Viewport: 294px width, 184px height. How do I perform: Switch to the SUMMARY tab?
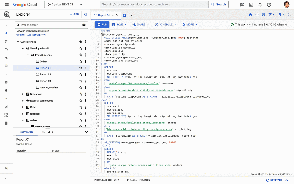pyautogui.click(x=27, y=132)
